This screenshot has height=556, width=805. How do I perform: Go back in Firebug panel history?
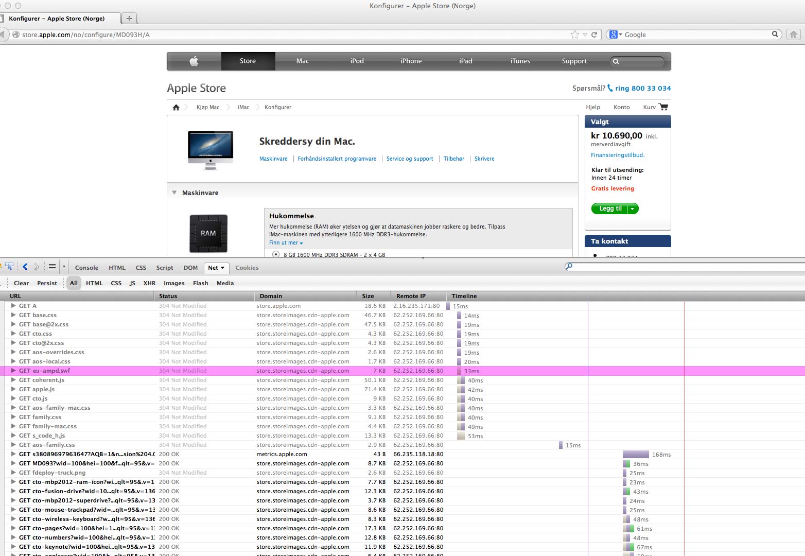pyautogui.click(x=25, y=267)
